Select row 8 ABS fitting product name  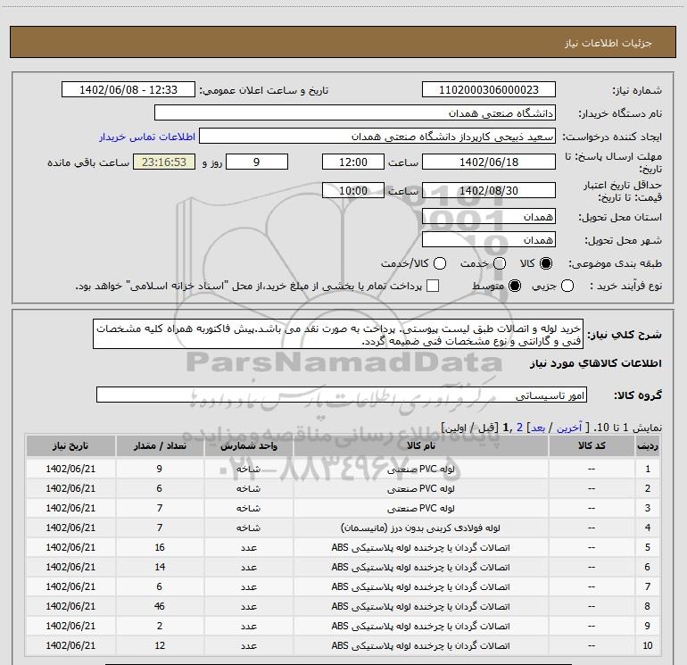click(x=420, y=606)
